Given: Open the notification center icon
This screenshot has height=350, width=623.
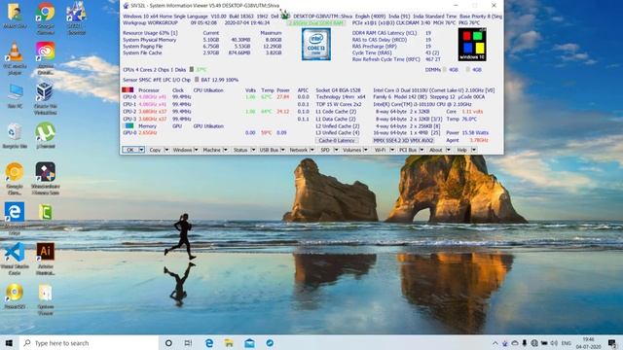Looking at the screenshot, I should (612, 343).
